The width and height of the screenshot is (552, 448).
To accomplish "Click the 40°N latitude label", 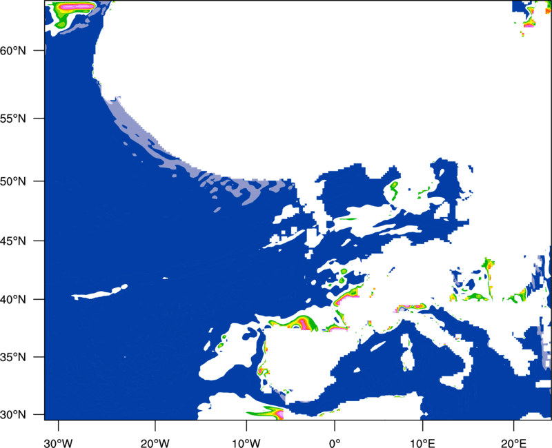I will [x=13, y=299].
